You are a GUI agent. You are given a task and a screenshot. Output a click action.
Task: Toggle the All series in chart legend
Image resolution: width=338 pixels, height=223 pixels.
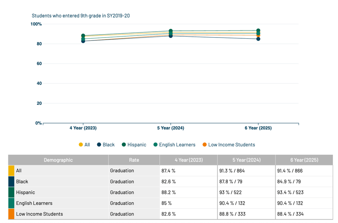click(84, 145)
